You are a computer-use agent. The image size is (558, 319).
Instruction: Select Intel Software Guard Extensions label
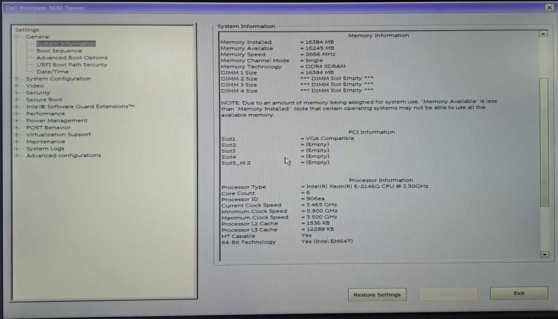(80, 107)
